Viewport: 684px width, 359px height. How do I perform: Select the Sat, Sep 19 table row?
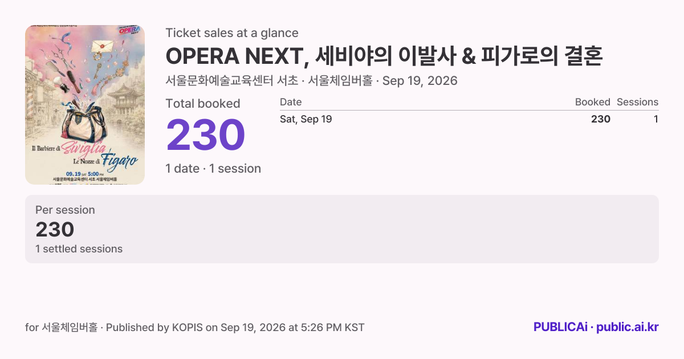(x=469, y=119)
